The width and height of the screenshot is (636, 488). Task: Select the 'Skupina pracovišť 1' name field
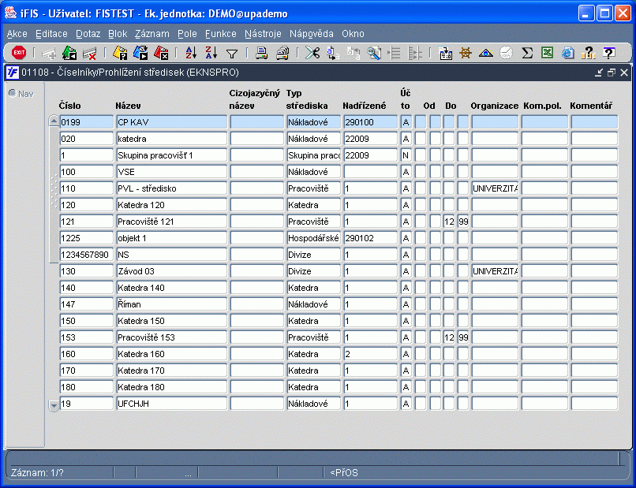click(x=171, y=155)
